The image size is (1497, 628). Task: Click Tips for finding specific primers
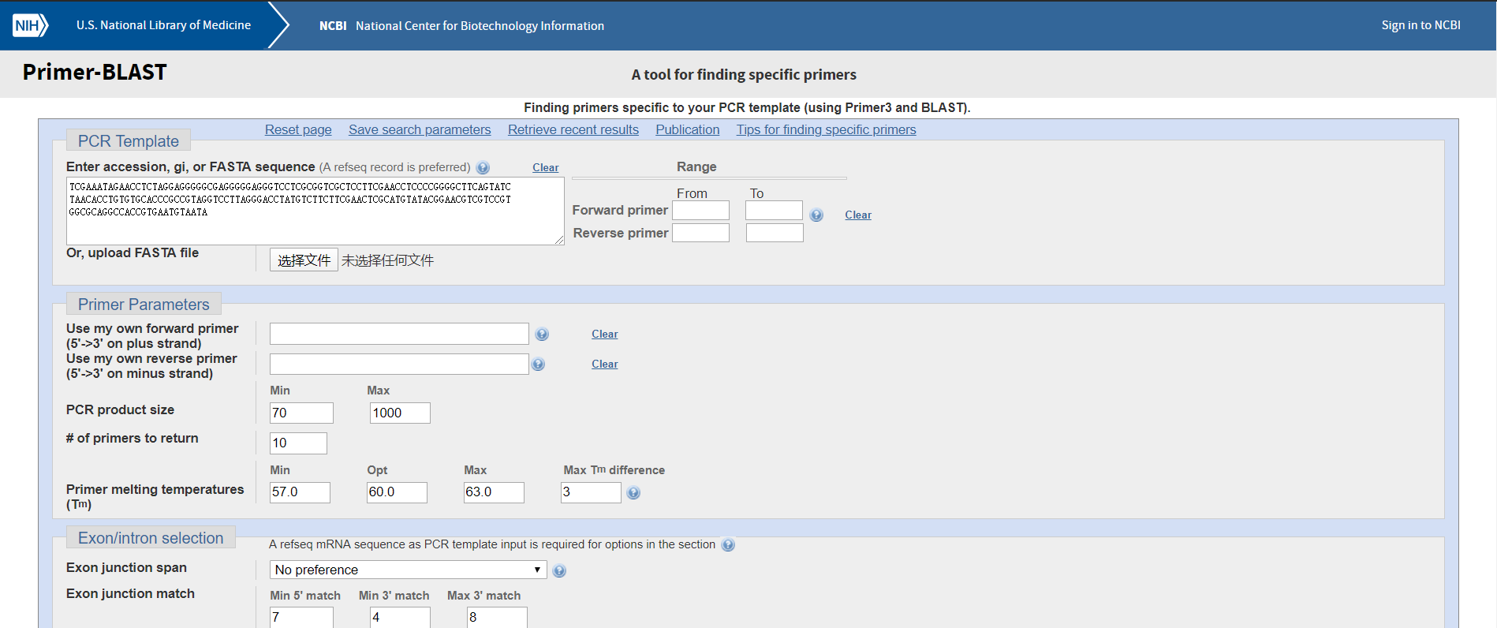coord(826,129)
